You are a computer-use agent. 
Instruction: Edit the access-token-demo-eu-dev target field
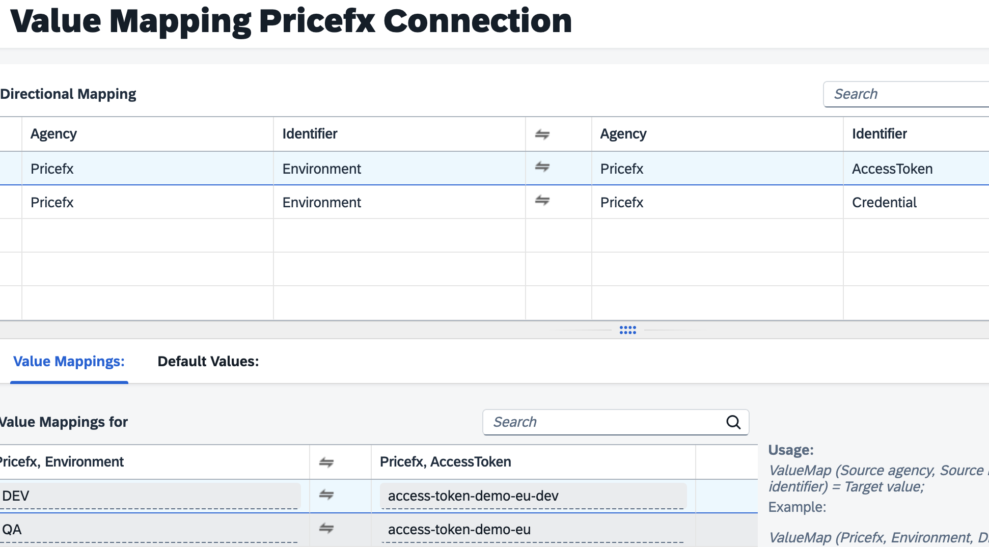pos(532,496)
